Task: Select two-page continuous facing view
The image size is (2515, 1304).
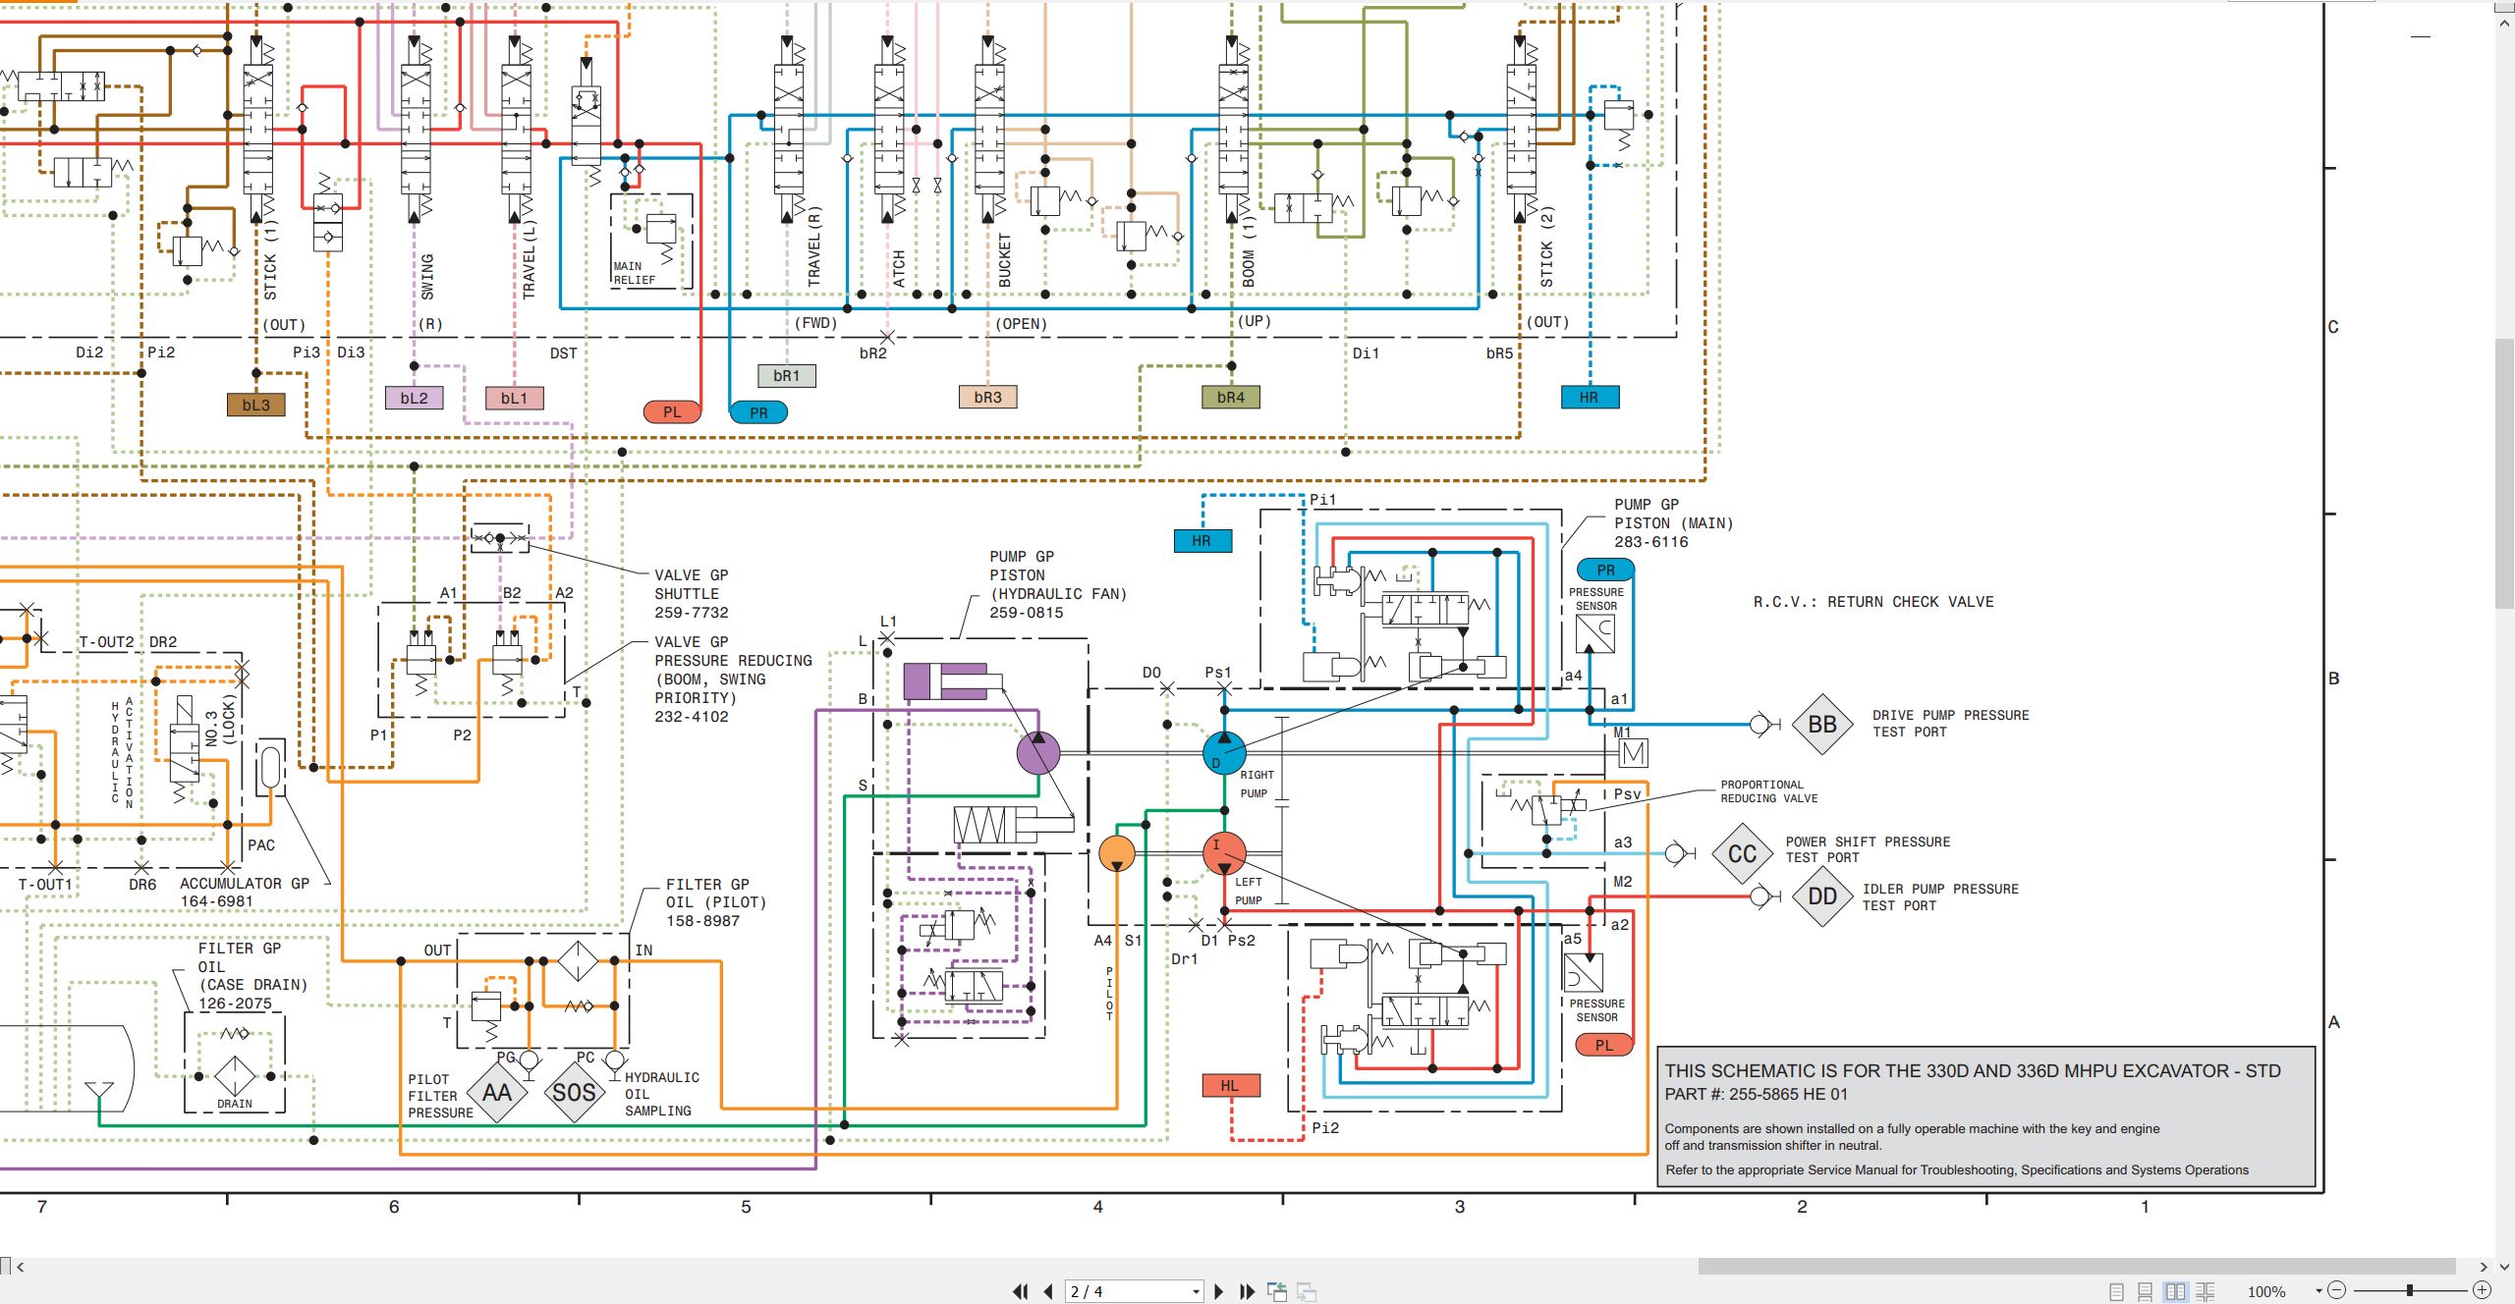Action: pos(2206,1292)
